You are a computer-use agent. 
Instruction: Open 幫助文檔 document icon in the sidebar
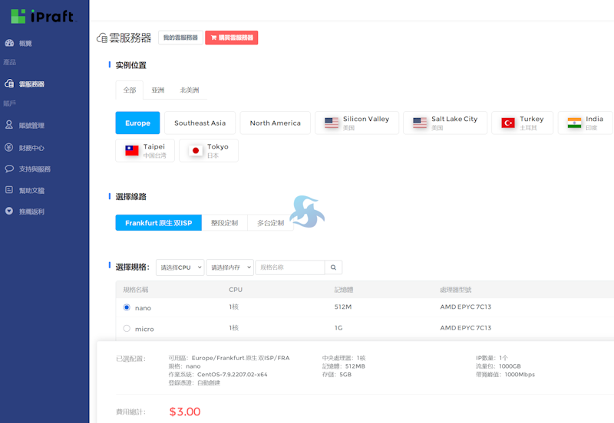pyautogui.click(x=9, y=189)
